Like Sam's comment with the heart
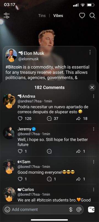 pyautogui.click(x=20, y=179)
